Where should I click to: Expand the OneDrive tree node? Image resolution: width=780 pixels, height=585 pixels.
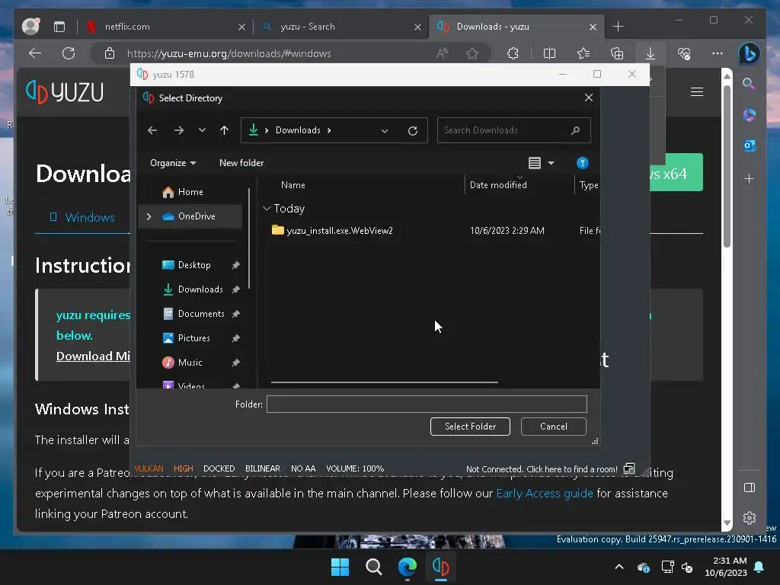[x=149, y=216]
